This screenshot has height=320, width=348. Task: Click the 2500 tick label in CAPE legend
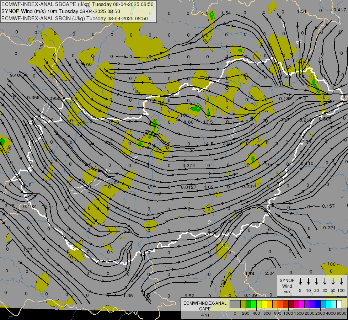pyautogui.click(x=320, y=313)
